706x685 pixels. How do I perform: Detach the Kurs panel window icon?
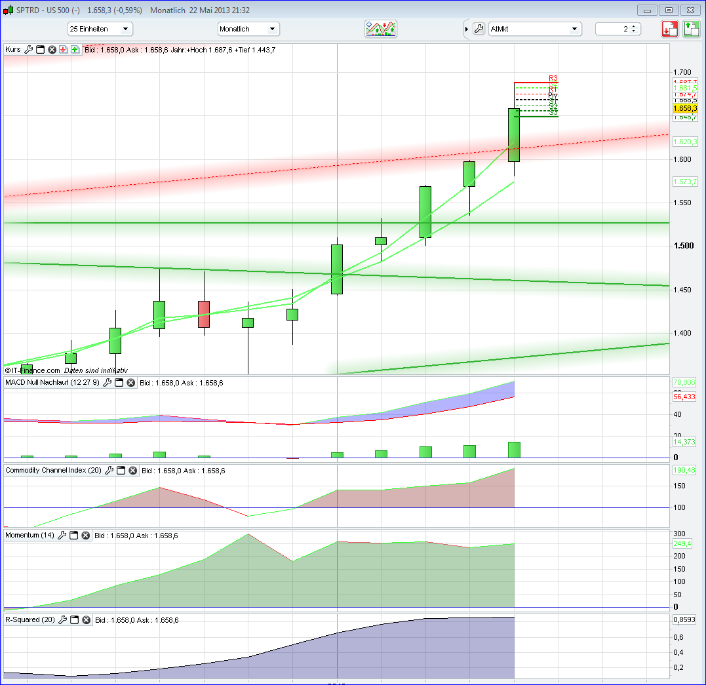coord(40,50)
